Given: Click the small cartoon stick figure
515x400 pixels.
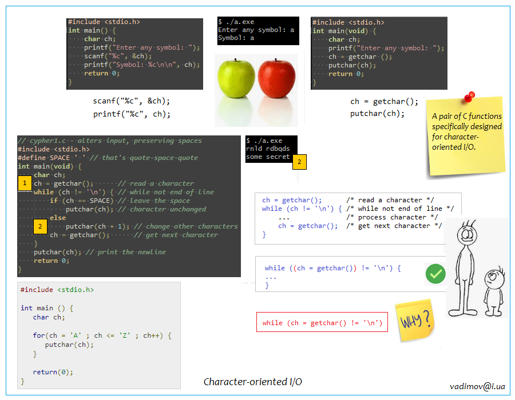Looking at the screenshot, I should tap(494, 291).
